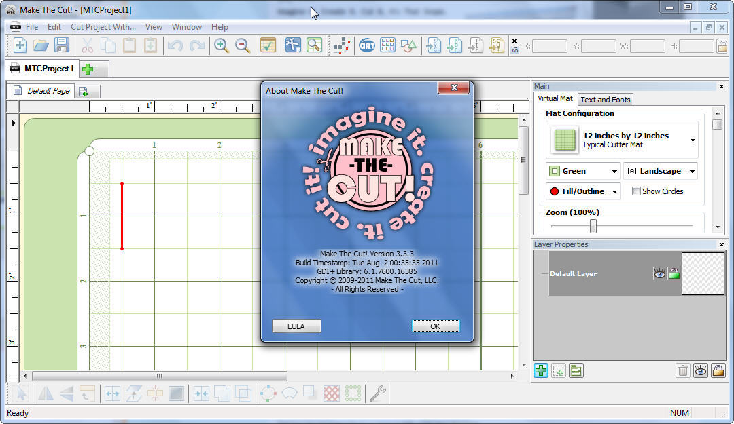The image size is (734, 424).
Task: Add a new layer with green plus
Action: click(541, 370)
